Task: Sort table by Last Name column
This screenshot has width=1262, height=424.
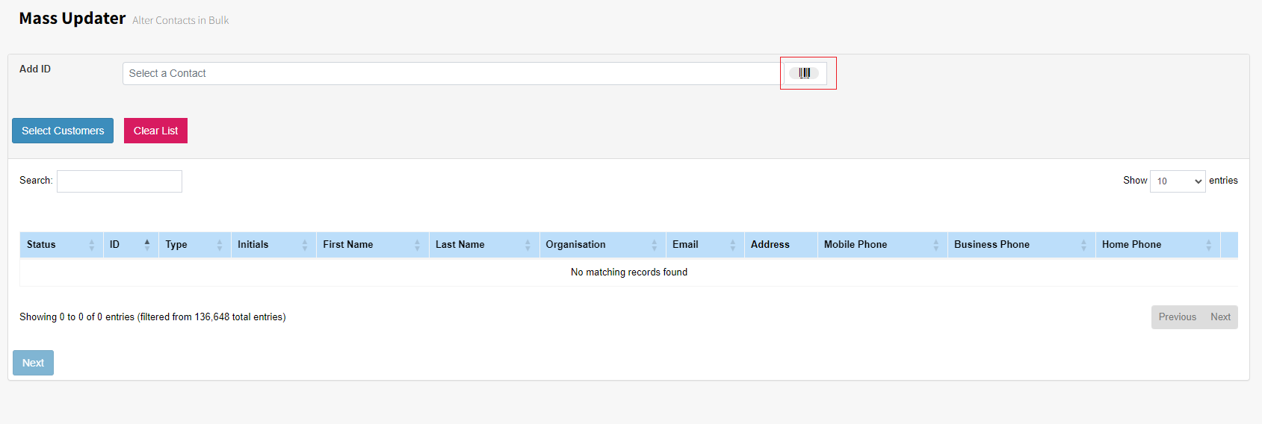Action: (484, 245)
